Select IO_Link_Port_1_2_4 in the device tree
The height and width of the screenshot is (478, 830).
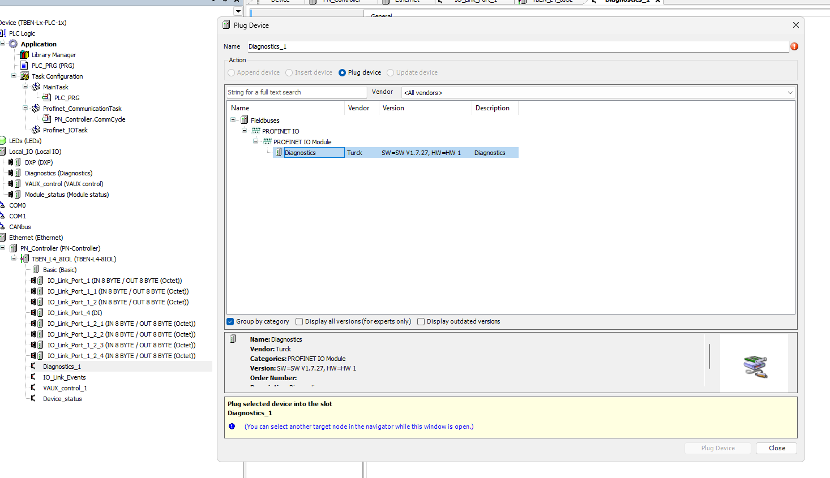point(121,356)
